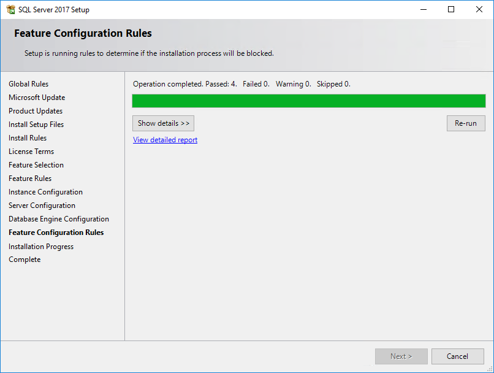Maximize the setup window
The width and height of the screenshot is (494, 373).
tap(451, 9)
